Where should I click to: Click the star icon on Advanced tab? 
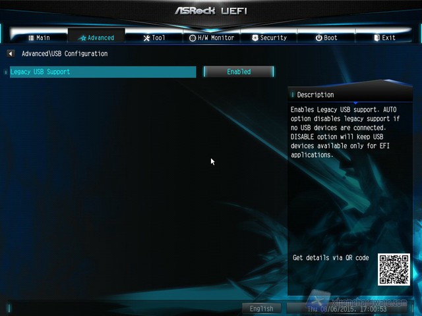[x=82, y=38]
